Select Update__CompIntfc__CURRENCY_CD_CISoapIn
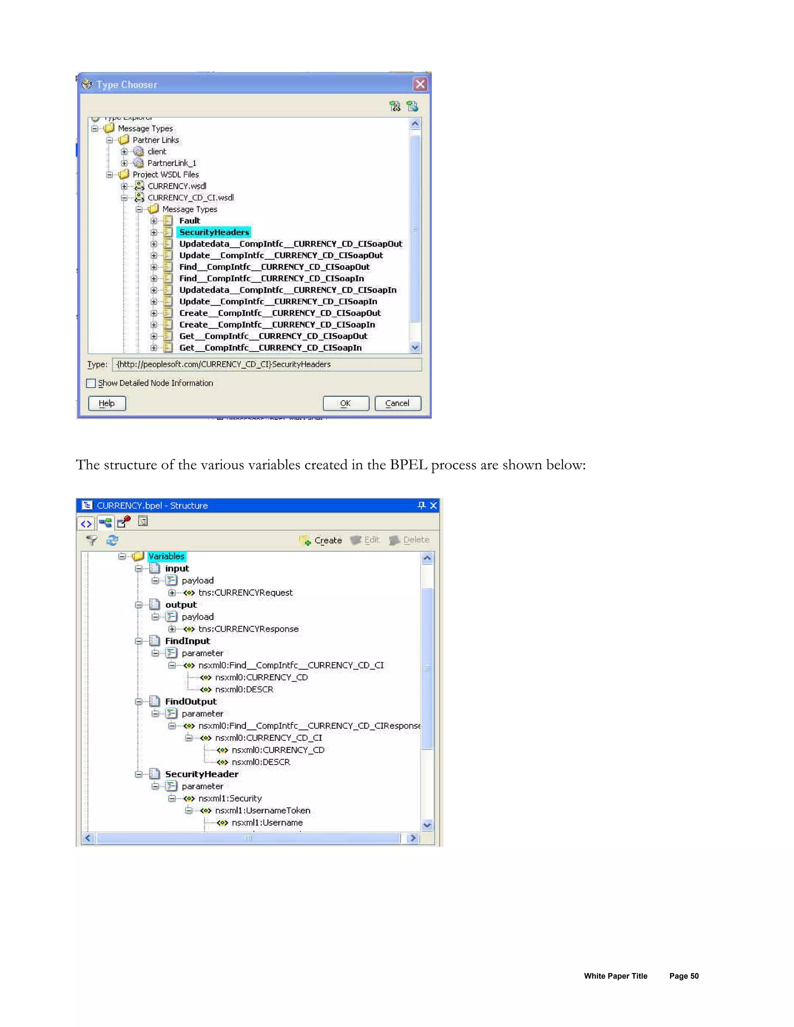 click(278, 302)
